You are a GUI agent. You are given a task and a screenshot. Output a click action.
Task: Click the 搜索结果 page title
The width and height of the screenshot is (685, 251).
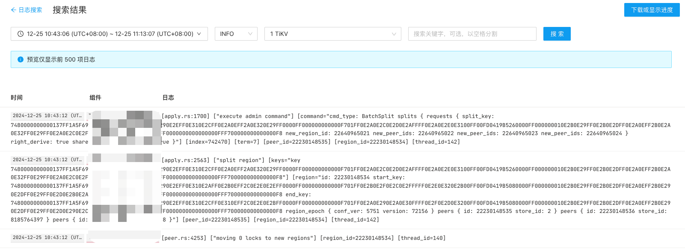point(70,10)
